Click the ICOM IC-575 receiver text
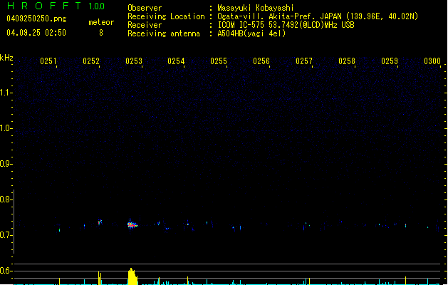This screenshot has width=448, height=285. click(286, 25)
